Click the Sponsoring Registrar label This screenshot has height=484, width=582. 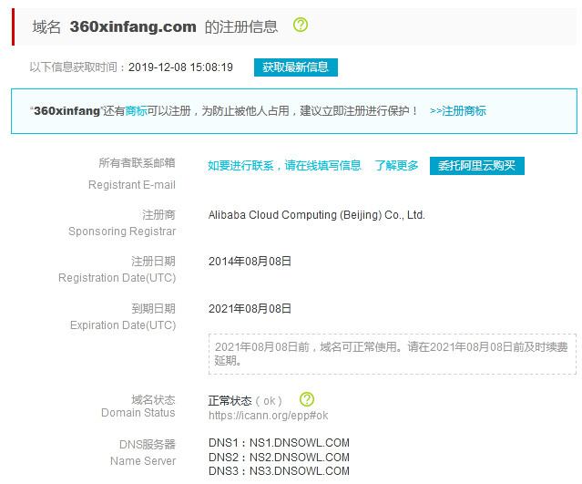coord(122,231)
